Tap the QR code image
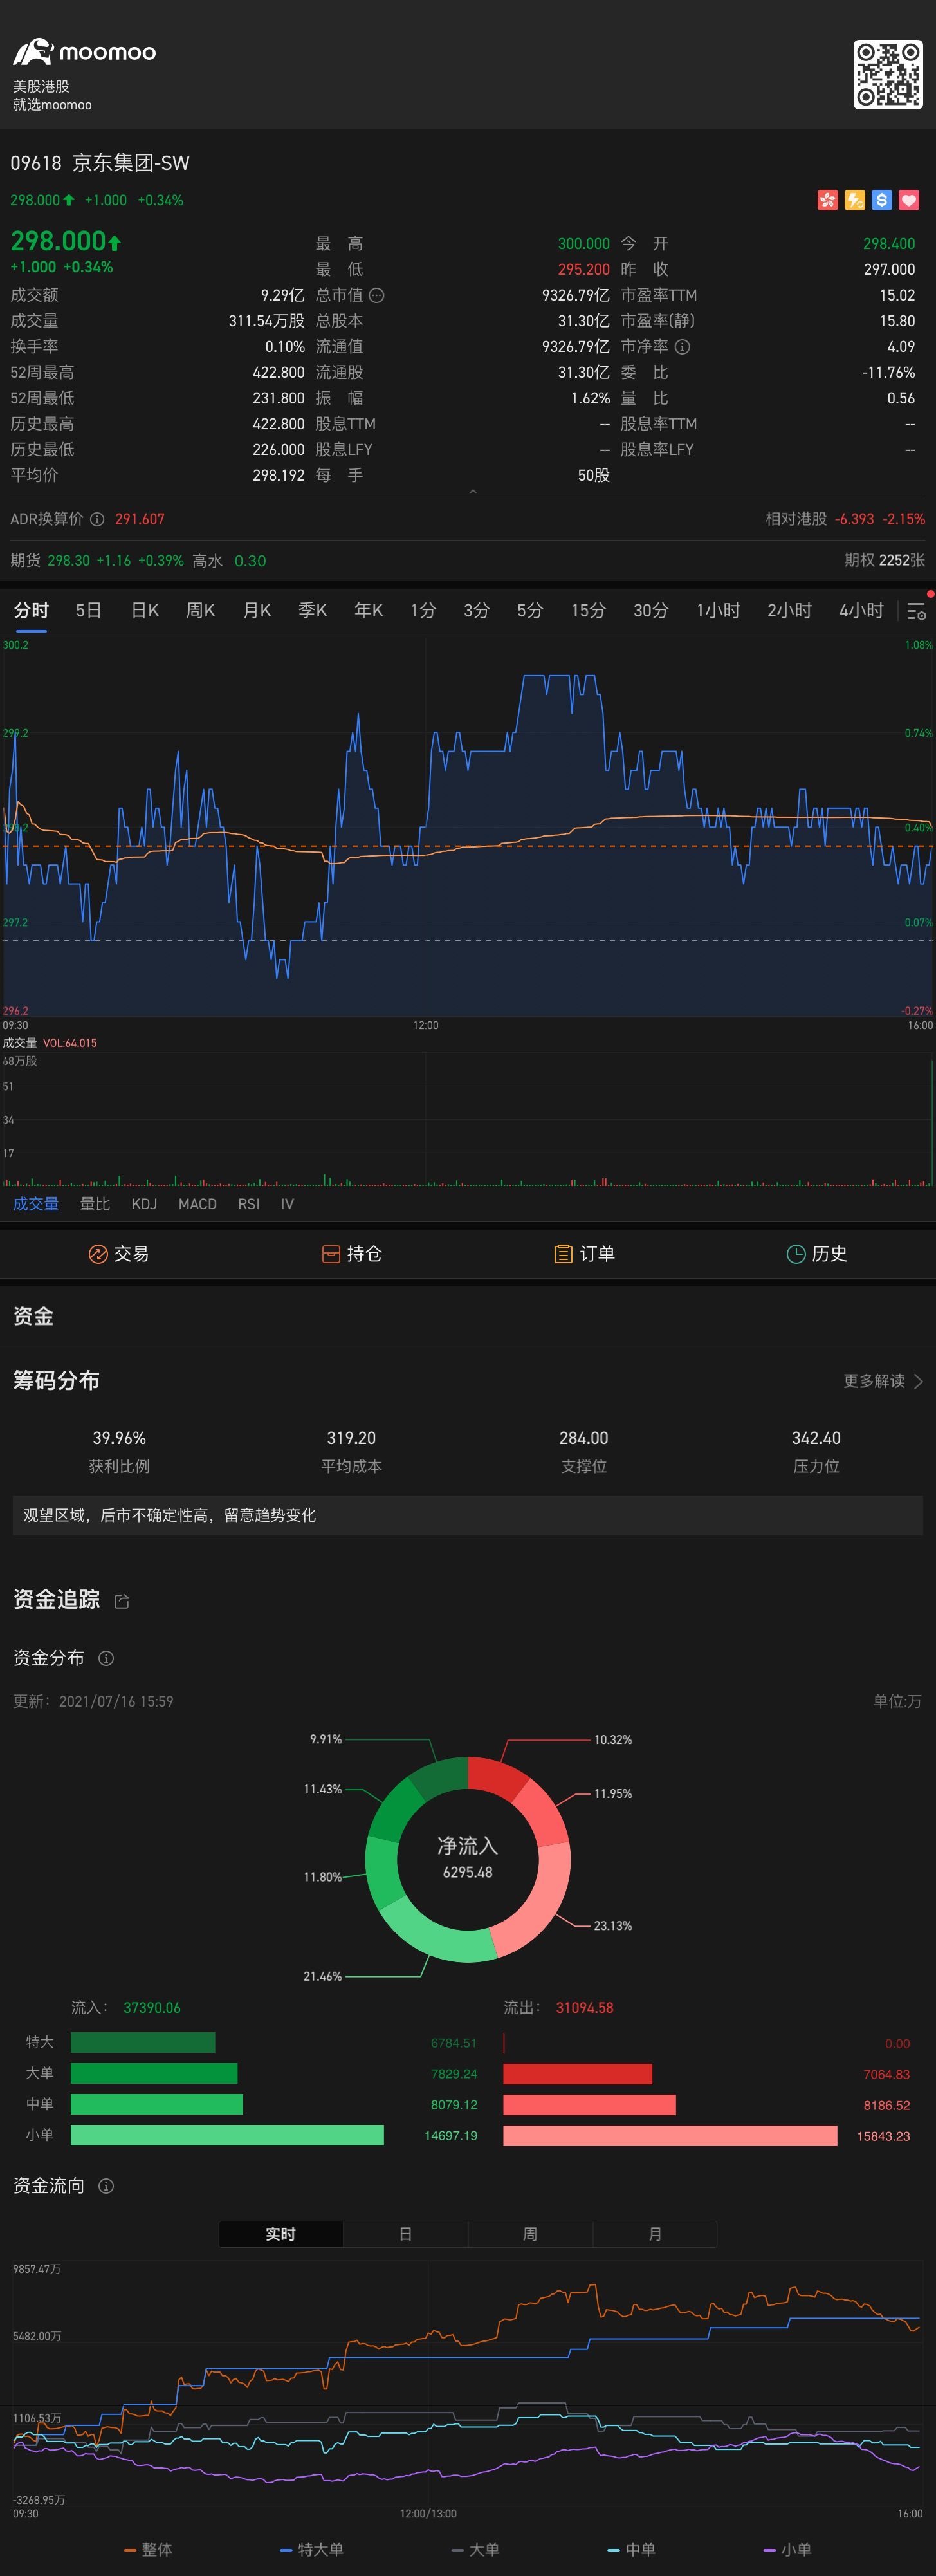The height and width of the screenshot is (2576, 936). 887,74
